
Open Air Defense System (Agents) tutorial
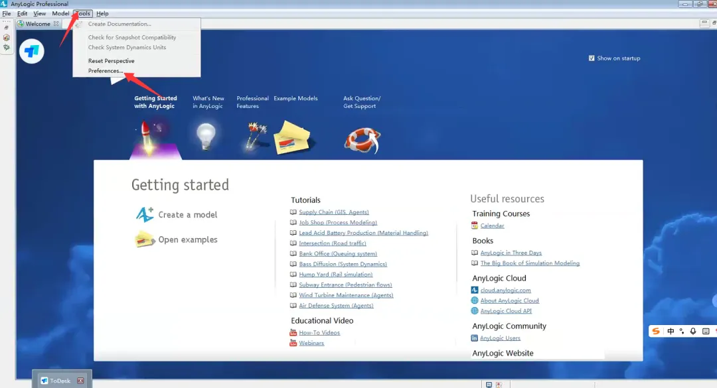[336, 305]
